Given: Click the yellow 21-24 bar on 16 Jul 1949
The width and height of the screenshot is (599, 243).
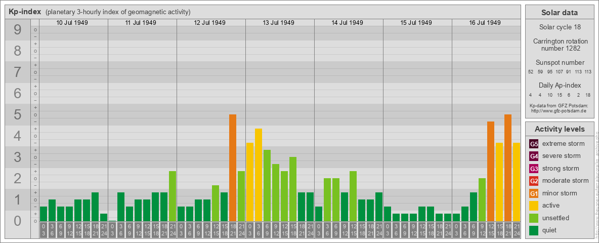Looking at the screenshot, I should click(x=517, y=182).
